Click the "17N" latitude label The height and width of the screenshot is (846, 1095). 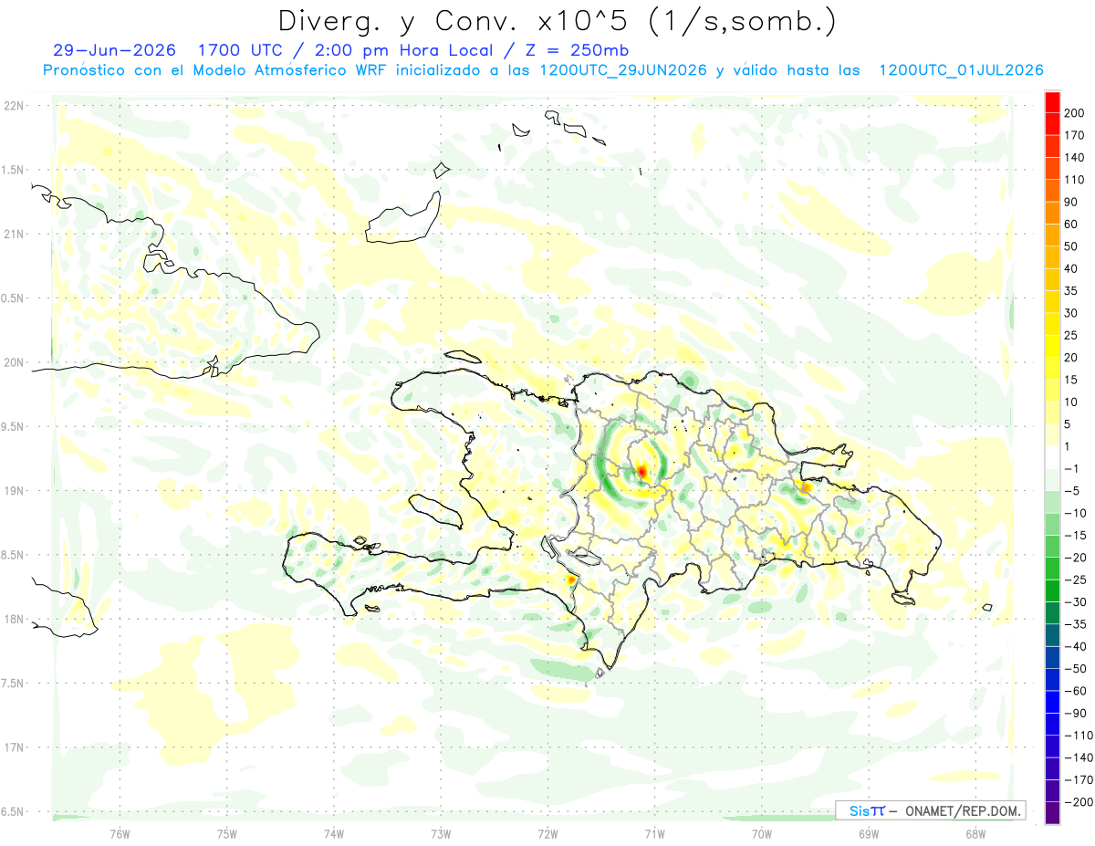[13, 747]
